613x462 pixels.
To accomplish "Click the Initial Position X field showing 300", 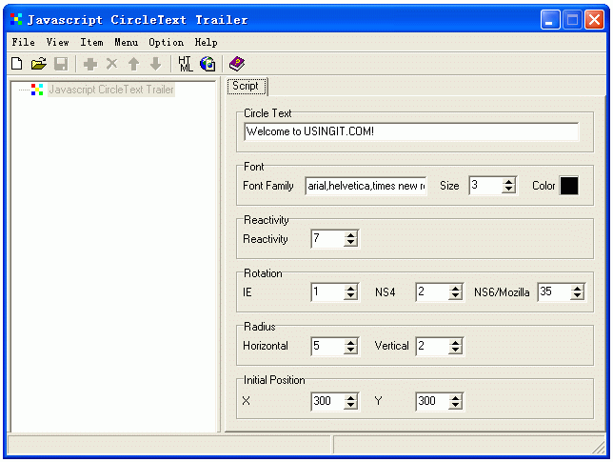I will coord(328,401).
